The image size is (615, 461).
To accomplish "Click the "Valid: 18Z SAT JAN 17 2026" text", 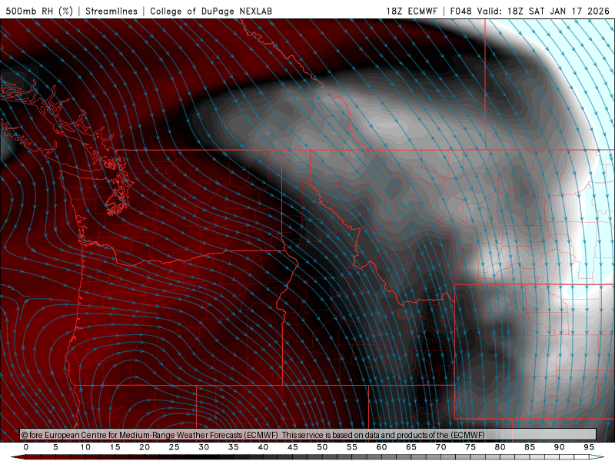I will [x=544, y=11].
